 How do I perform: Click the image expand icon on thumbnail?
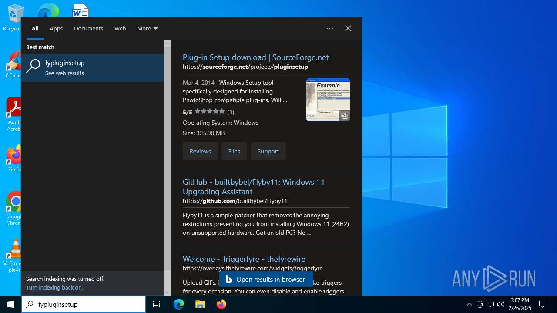344,115
